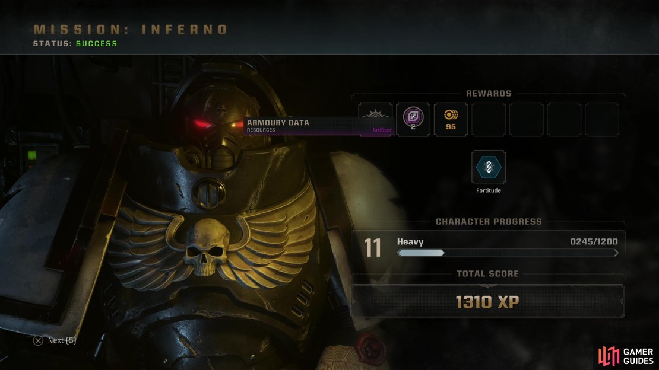Click the chevron arrow ending the XP bar
Image resolution: width=659 pixels, height=370 pixels.
tap(616, 253)
